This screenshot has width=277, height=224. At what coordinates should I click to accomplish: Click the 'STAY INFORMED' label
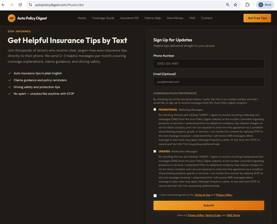tap(19, 32)
